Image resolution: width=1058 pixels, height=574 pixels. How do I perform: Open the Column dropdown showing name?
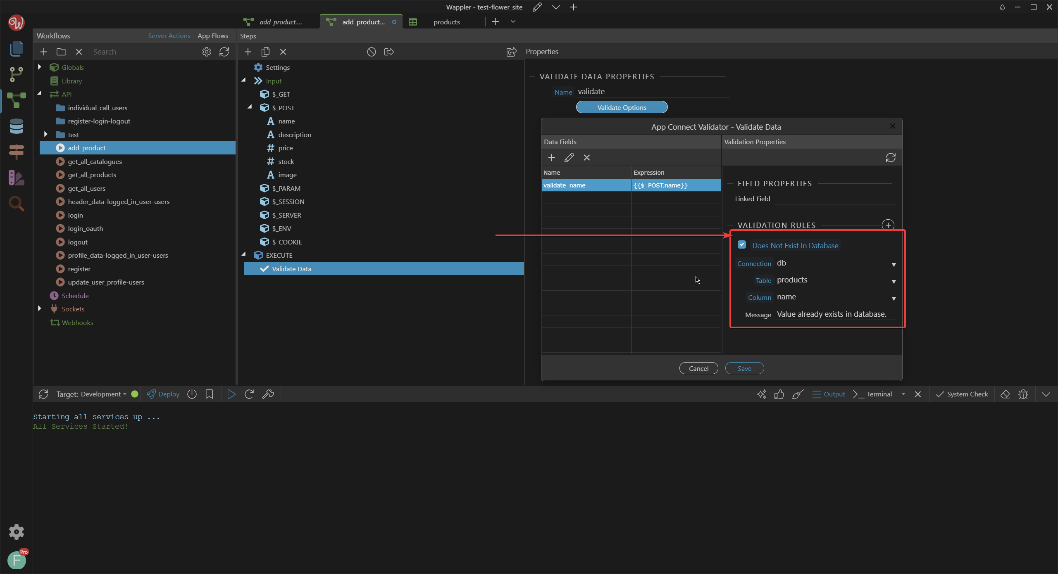point(836,297)
